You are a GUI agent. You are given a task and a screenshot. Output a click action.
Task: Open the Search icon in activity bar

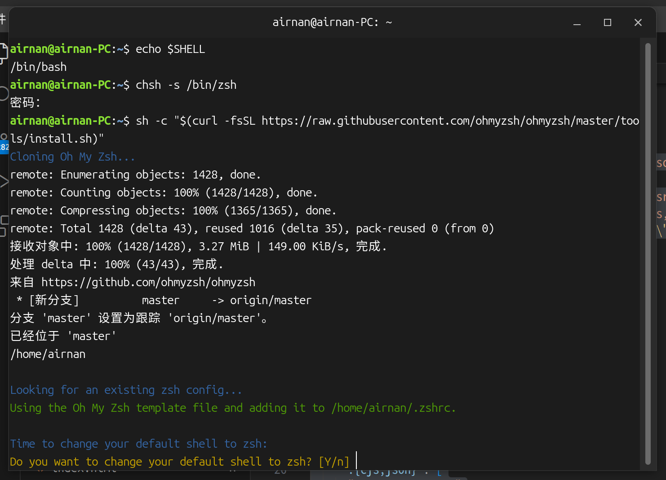[4, 93]
